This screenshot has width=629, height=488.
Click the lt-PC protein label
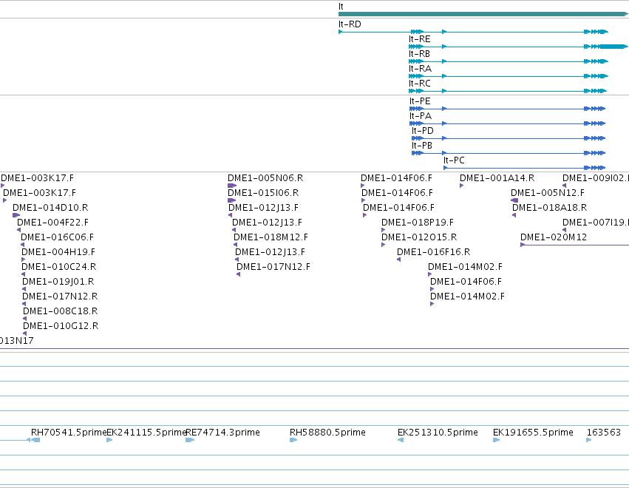click(454, 160)
